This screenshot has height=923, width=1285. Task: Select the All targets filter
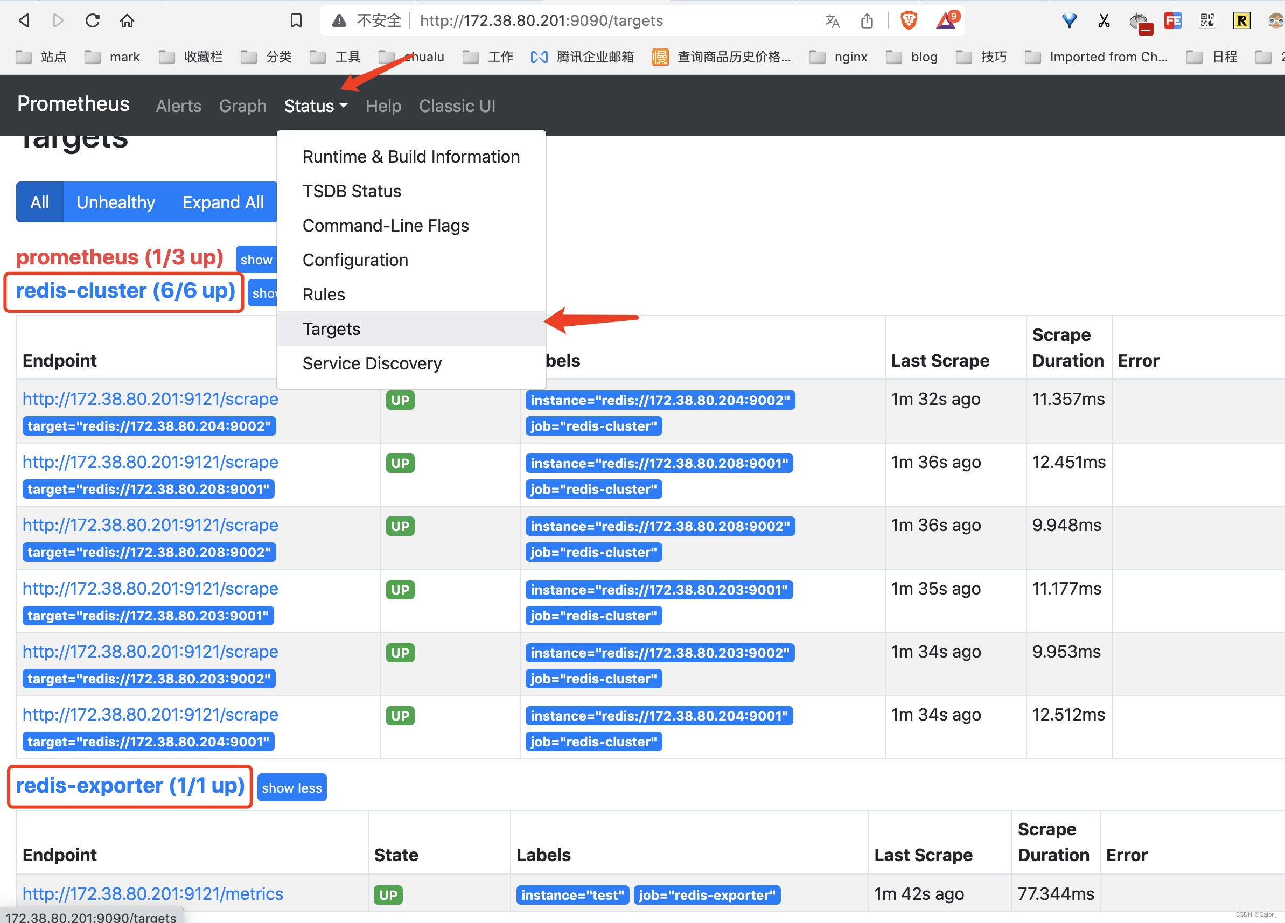[40, 202]
